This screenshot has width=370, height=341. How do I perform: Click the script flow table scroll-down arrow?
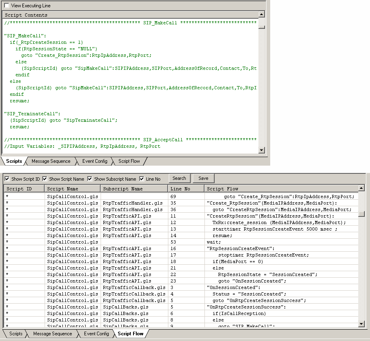coord(361,324)
